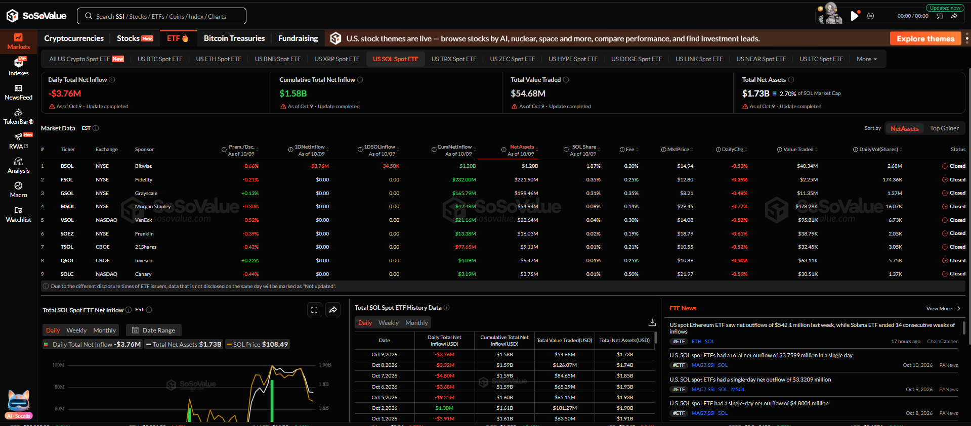Screen dimensions: 971x426
Task: Switch net inflow chart to Monthly
Action: (x=105, y=330)
